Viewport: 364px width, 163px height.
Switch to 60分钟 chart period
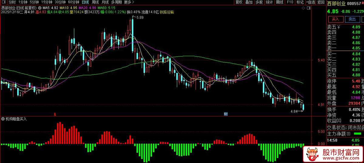click(73, 2)
